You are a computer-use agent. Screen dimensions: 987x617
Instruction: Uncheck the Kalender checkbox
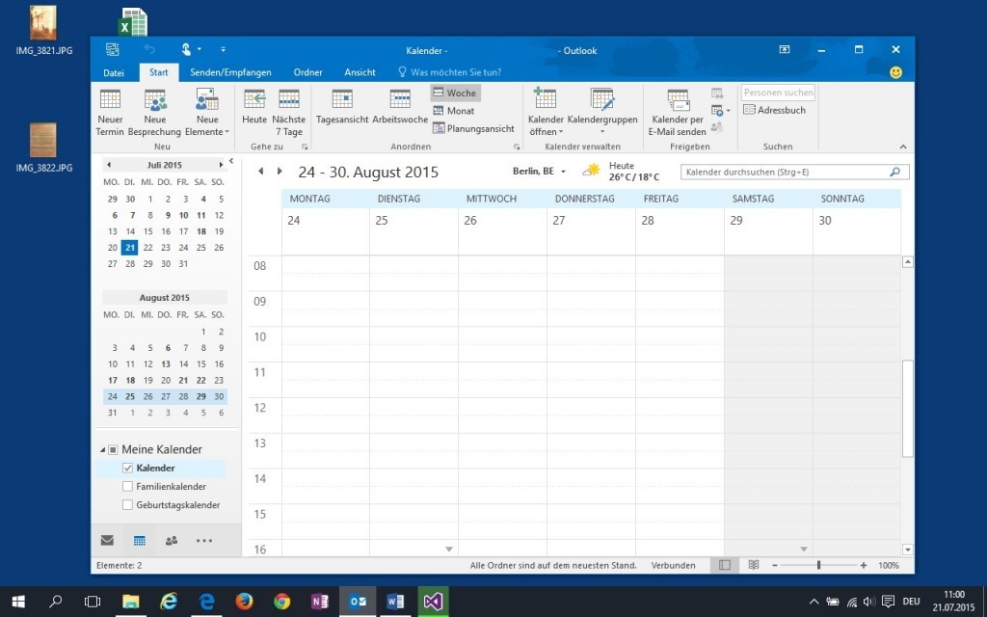[x=127, y=469]
